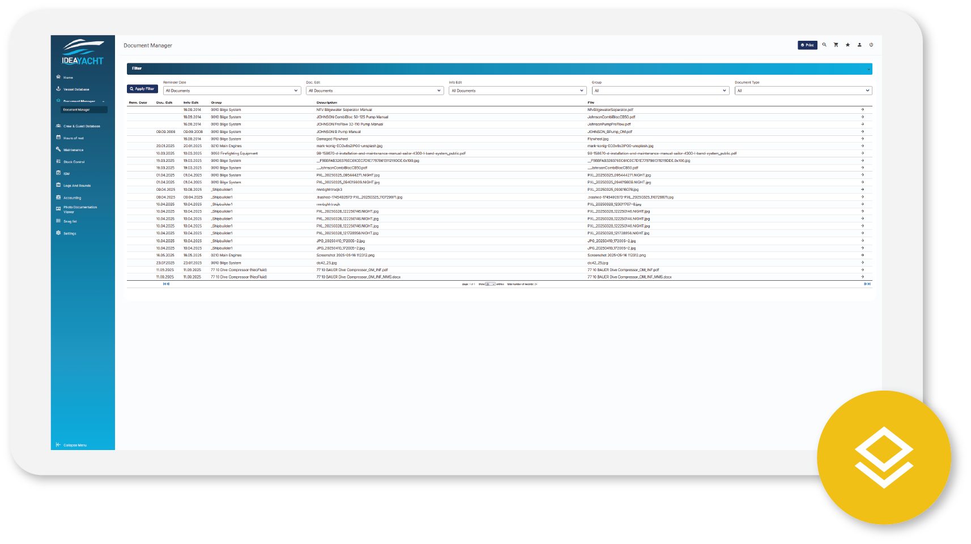Open the Document Type dropdown
The width and height of the screenshot is (971, 544).
[803, 91]
